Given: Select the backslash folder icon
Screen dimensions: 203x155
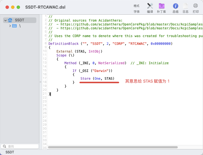Looking at the screenshot, I should (x=14, y=26).
